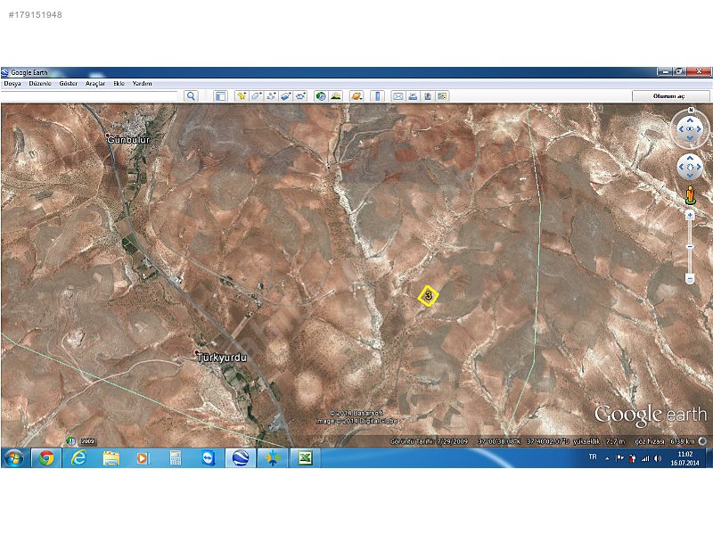Click the Save Image toolbar icon
Screen dimensions: 713x535
428,96
